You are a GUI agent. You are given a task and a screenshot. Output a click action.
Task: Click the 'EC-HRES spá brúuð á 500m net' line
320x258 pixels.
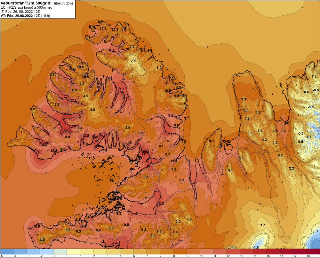(x=26, y=7)
